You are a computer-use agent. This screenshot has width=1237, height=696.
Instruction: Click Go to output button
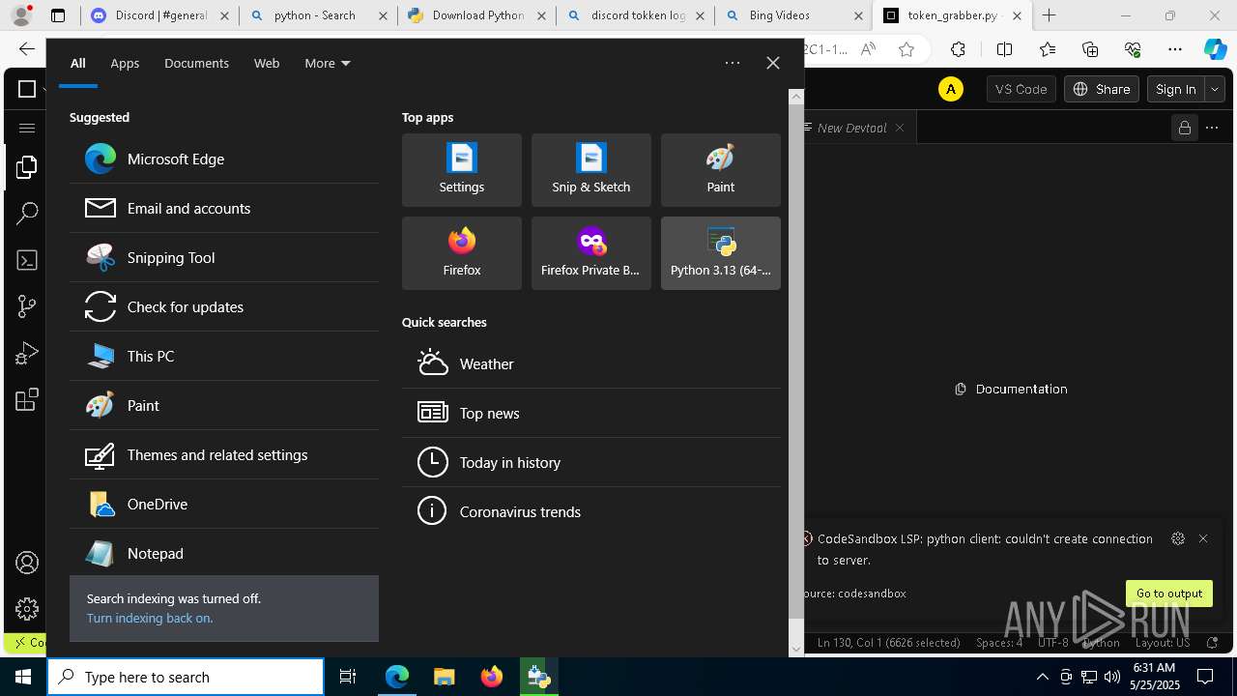click(x=1169, y=594)
